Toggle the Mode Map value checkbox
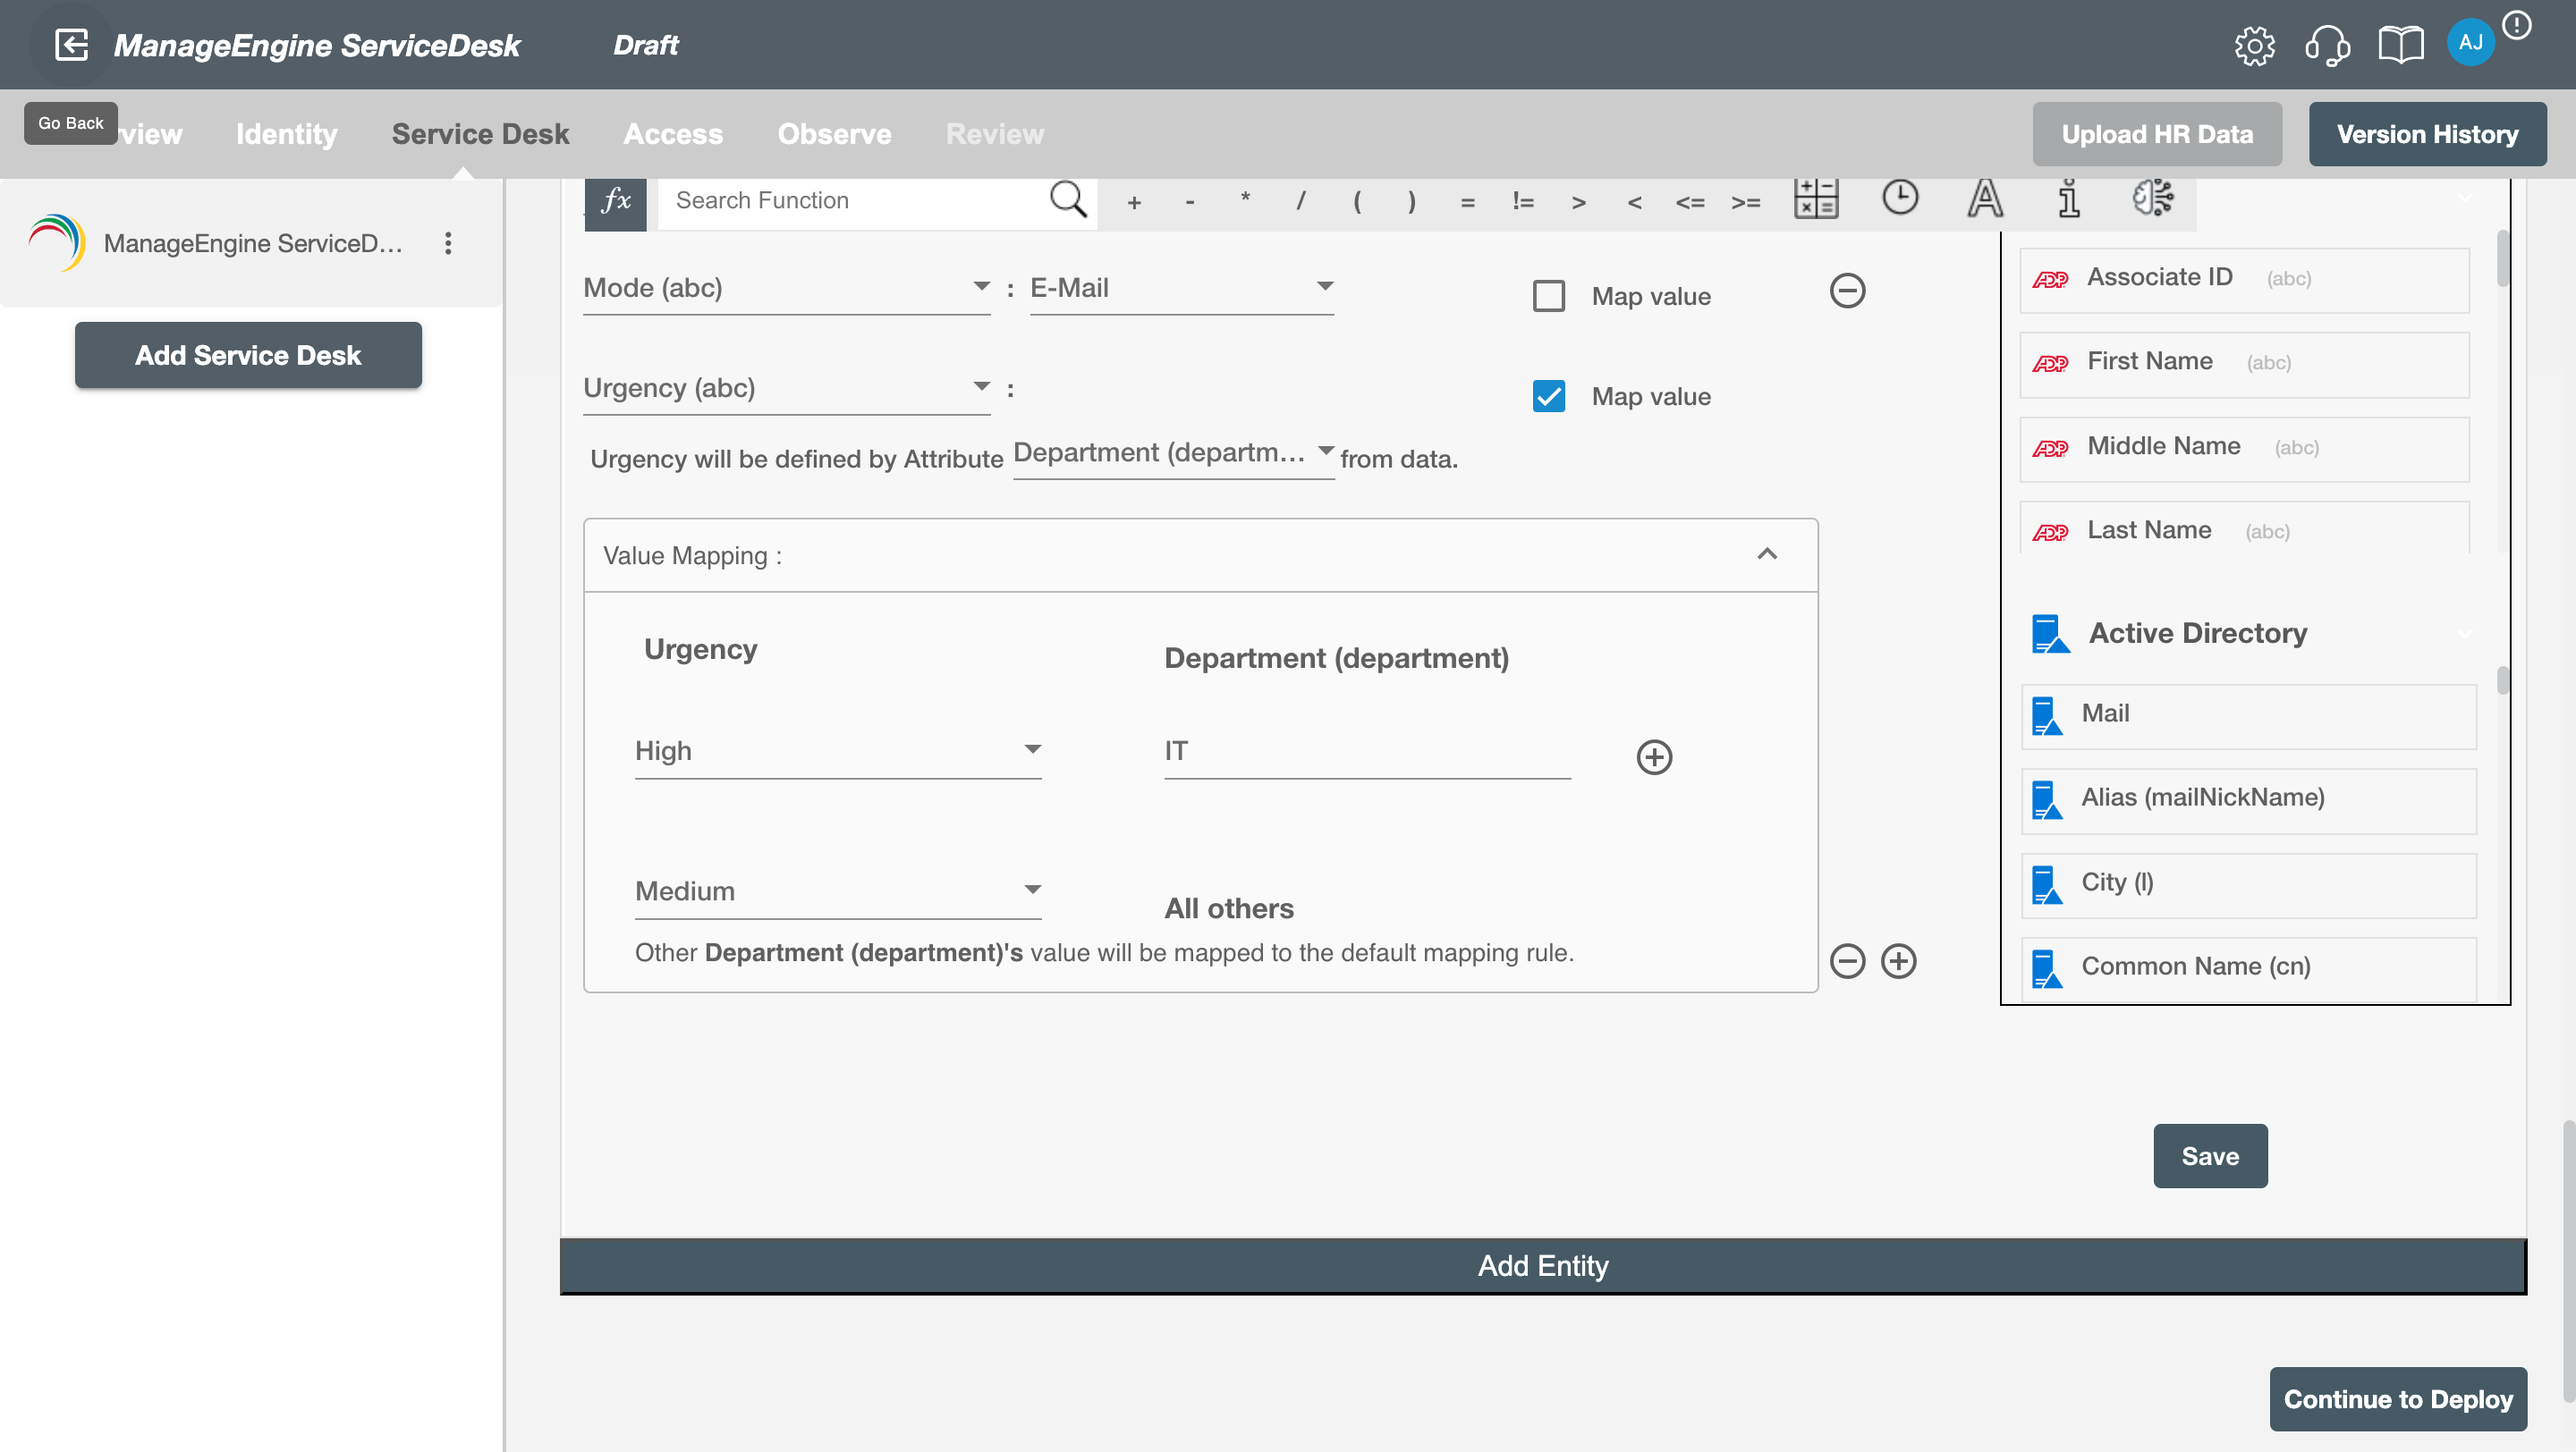The width and height of the screenshot is (2576, 1452). click(x=1550, y=295)
